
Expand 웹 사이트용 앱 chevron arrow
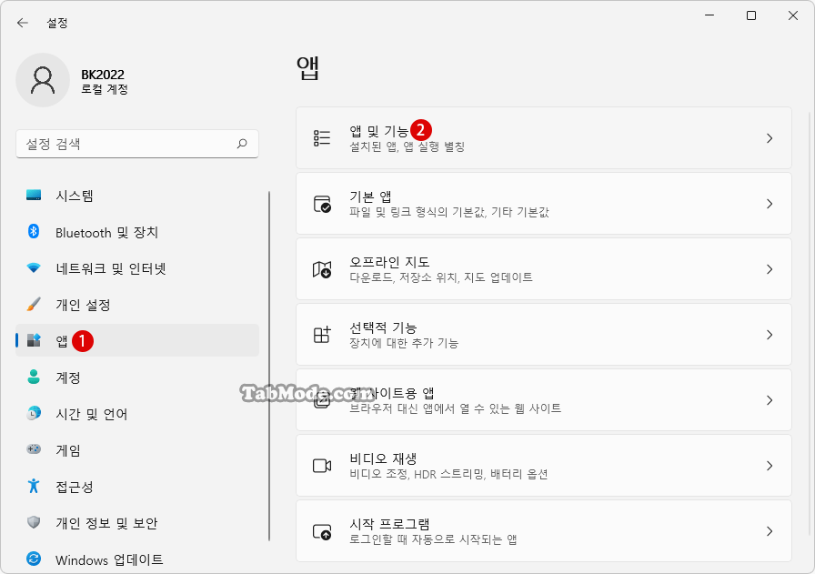point(770,400)
